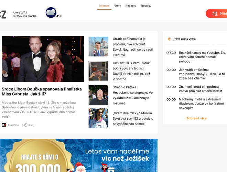
Task: Open the Patrik Hezucký photo thumbnail
Action: 98,95
